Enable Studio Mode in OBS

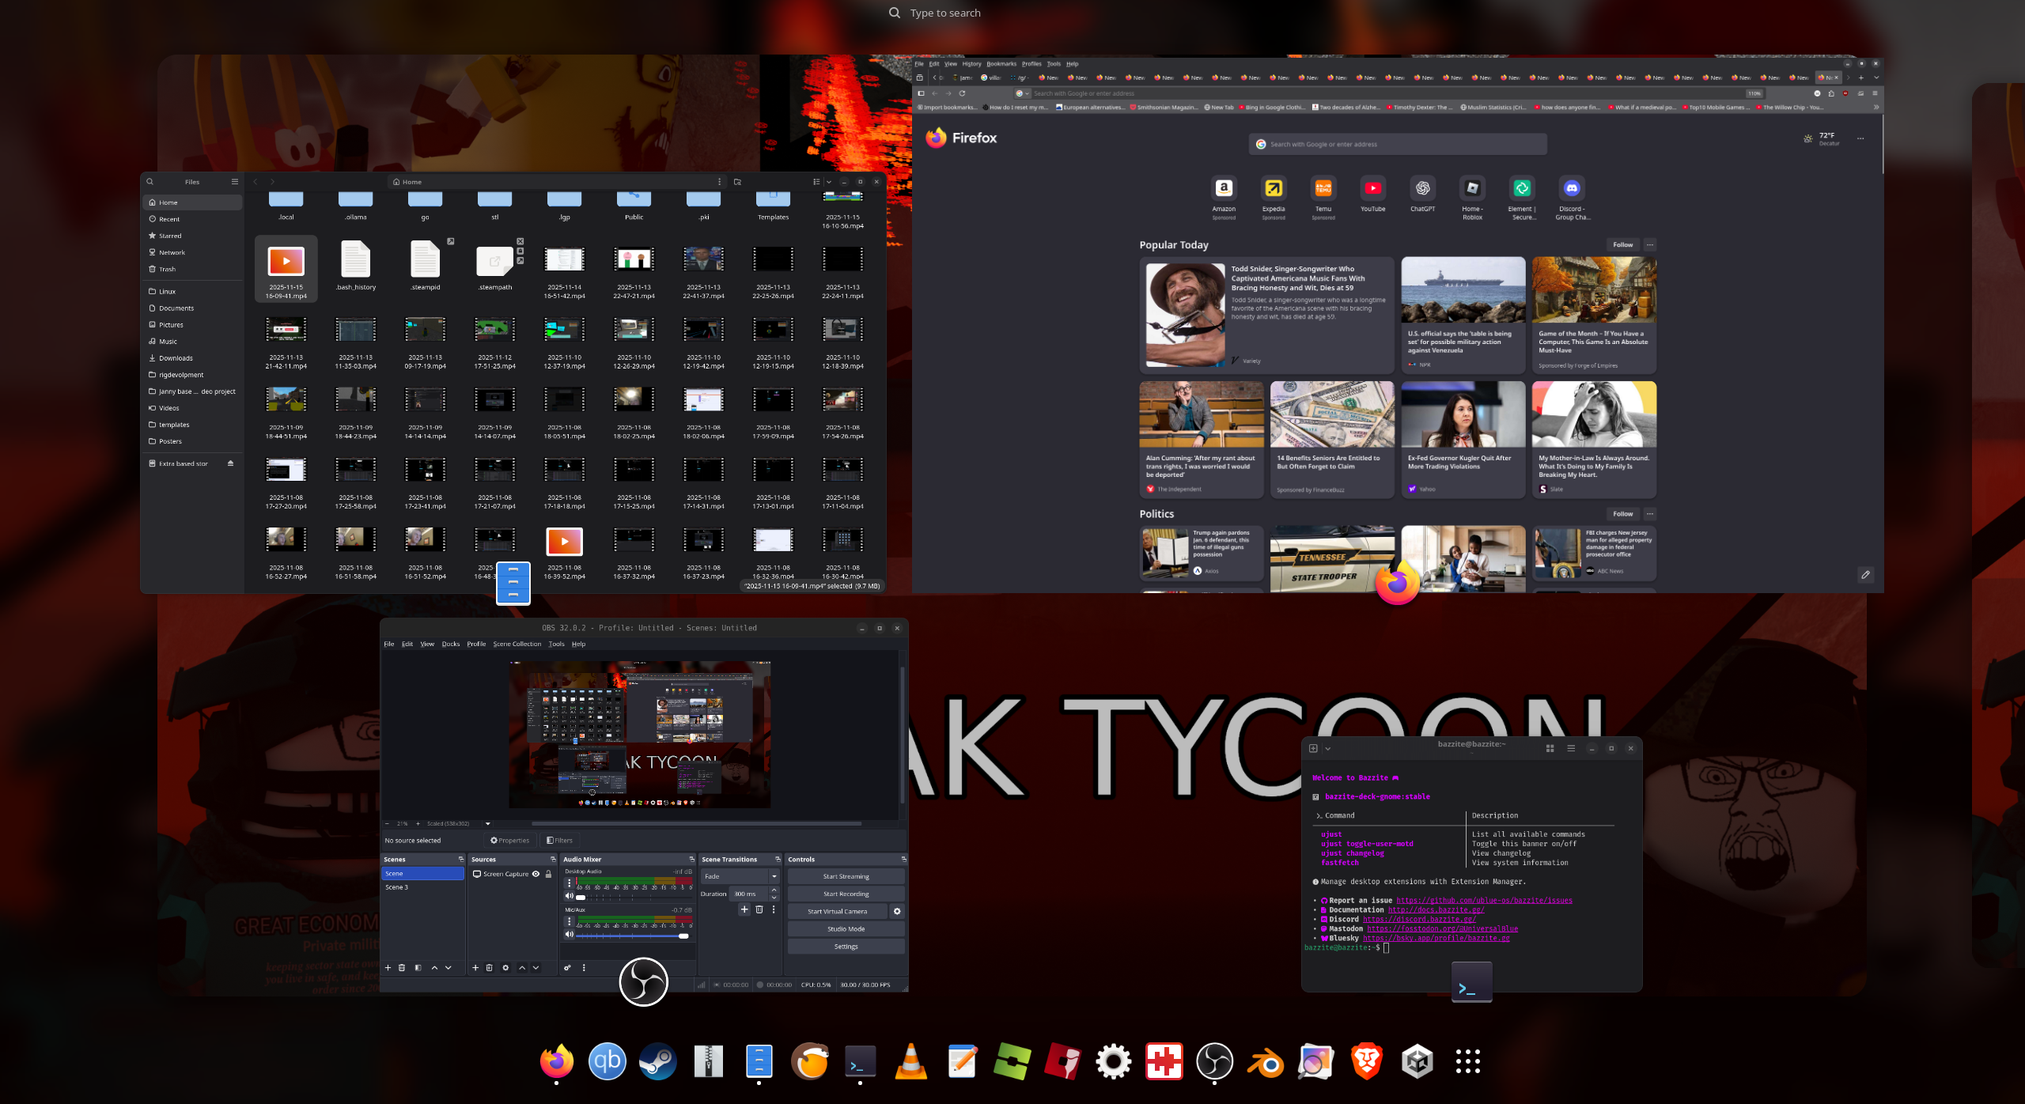[x=845, y=928]
